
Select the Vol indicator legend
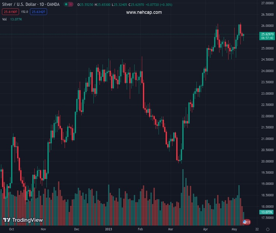[5, 19]
